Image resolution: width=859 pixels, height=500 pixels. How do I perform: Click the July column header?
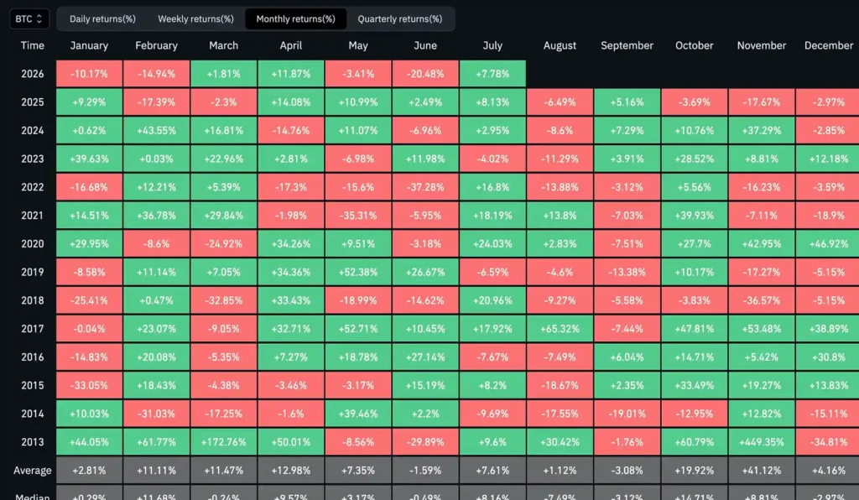492,45
